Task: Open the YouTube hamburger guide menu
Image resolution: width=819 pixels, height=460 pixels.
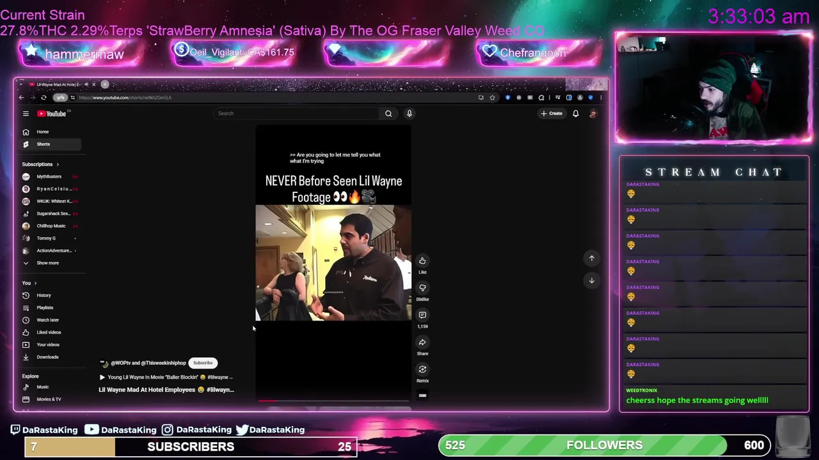Action: pos(26,114)
